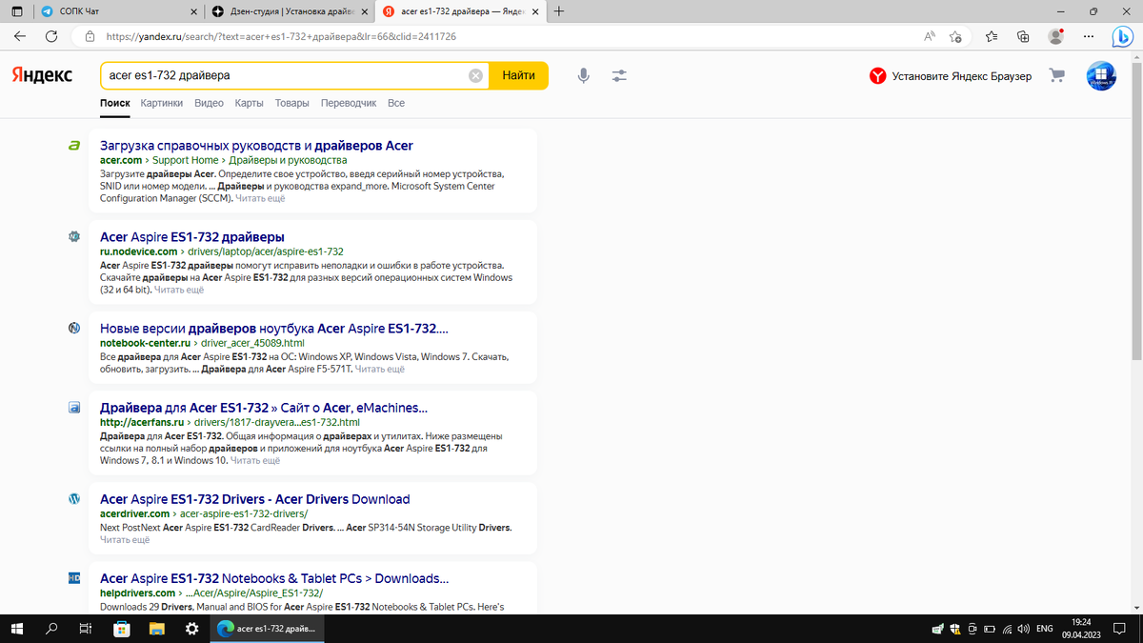Click the battery icon in system tray
Viewport: 1143px width, 643px height.
click(x=990, y=629)
